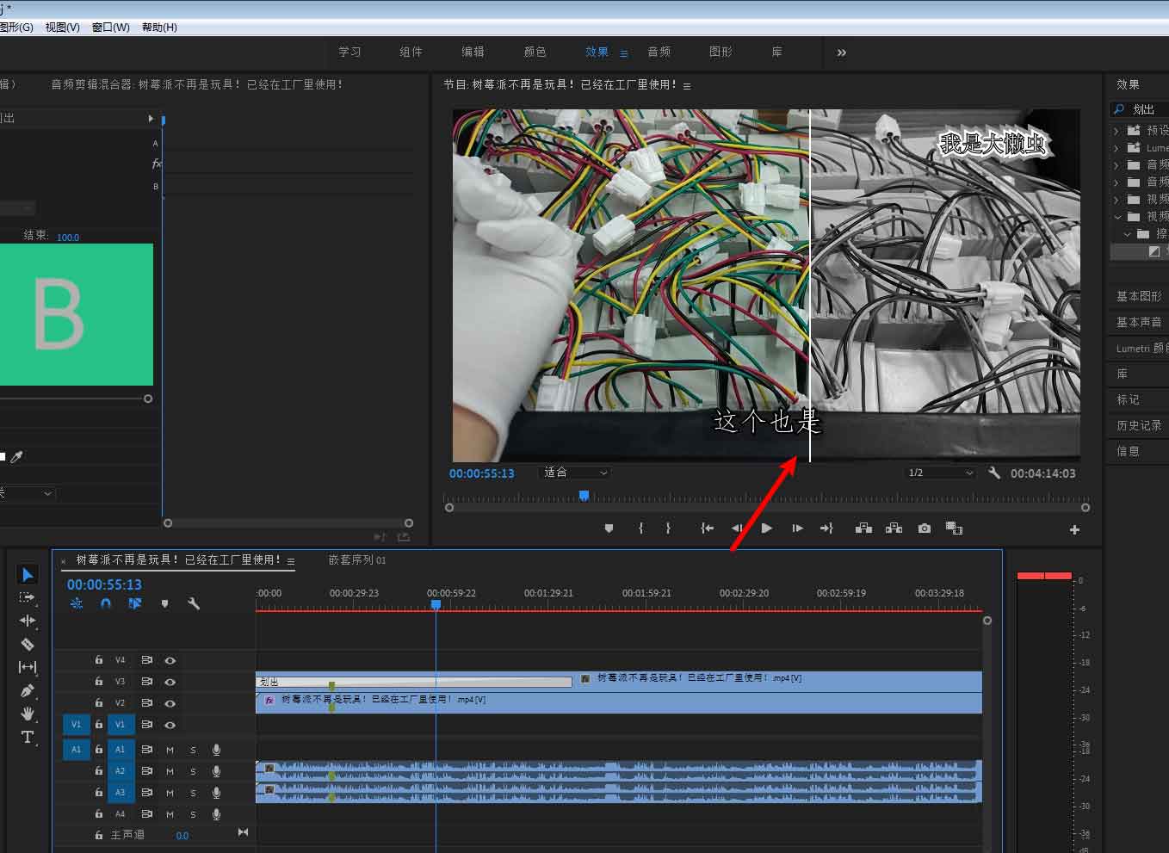
Task: Toggle the Snap magnet in timeline
Action: [x=106, y=604]
